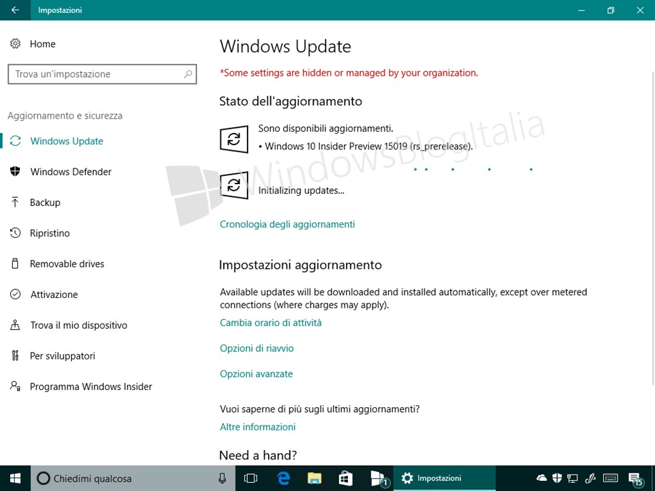Screen dimensions: 655x491
Task: Click the Impostazioni aggiornamento heading
Action: click(x=300, y=265)
